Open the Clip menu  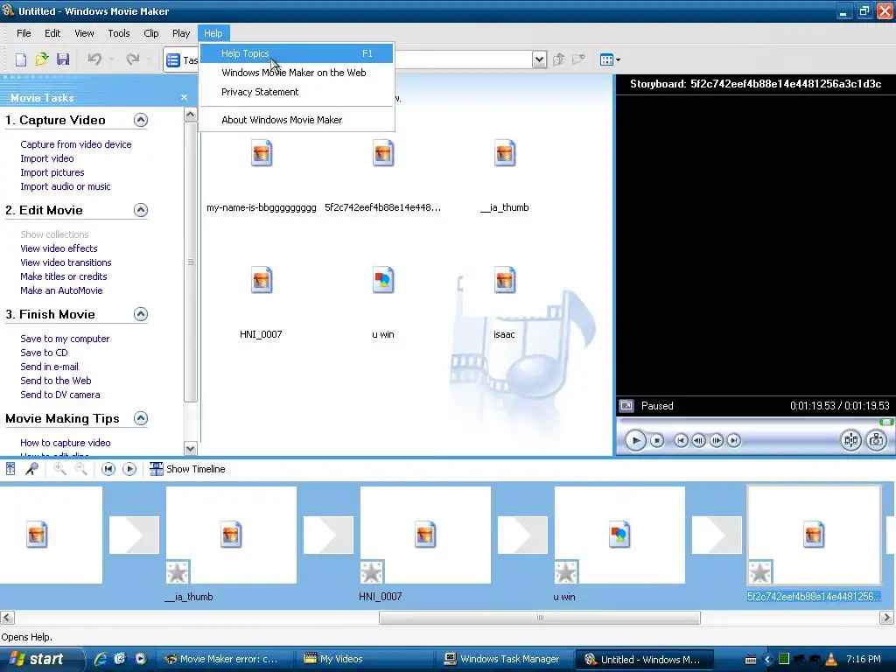151,33
